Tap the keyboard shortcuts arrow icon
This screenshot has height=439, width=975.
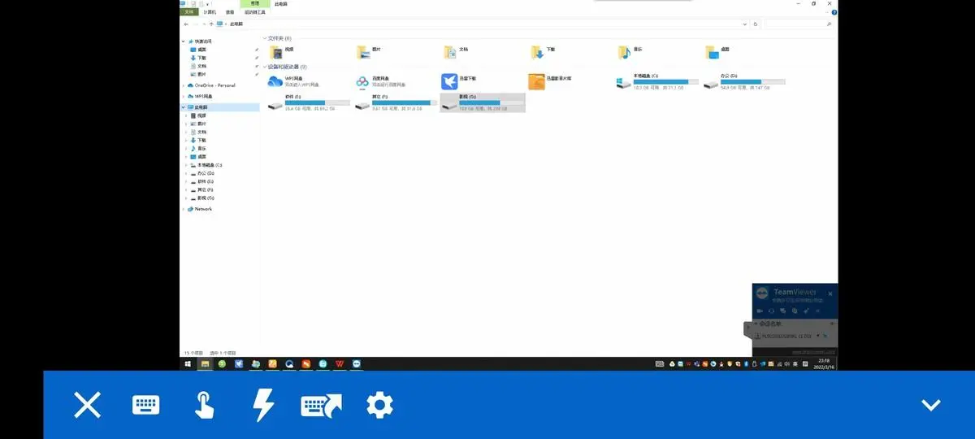click(322, 405)
